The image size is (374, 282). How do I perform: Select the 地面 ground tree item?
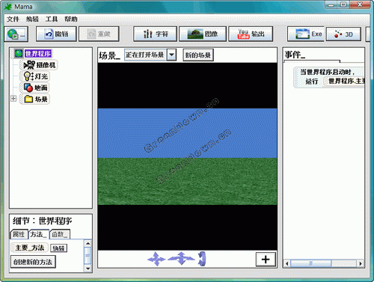tap(35, 88)
